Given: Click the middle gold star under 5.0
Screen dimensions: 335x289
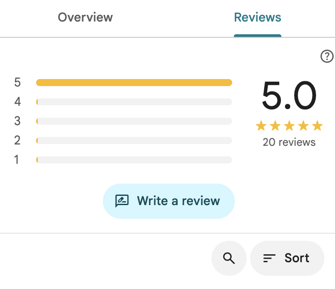Looking at the screenshot, I should click(x=289, y=126).
